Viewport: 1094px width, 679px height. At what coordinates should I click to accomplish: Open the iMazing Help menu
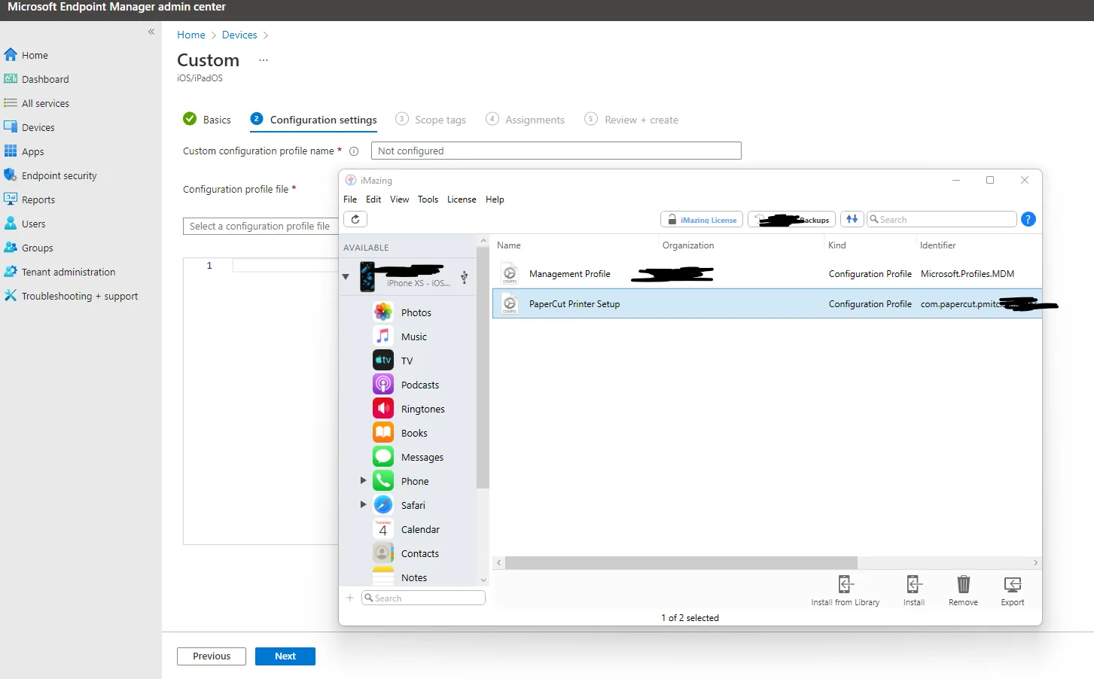495,199
